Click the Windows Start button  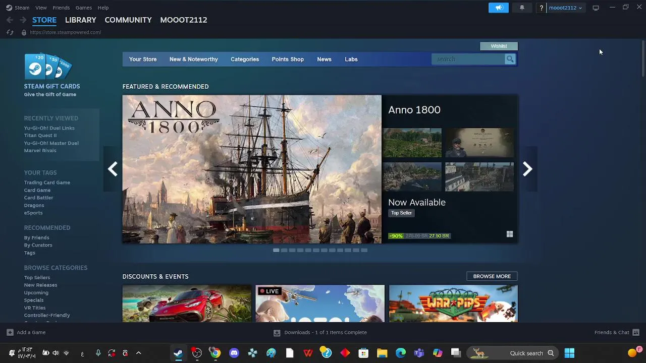coord(569,353)
